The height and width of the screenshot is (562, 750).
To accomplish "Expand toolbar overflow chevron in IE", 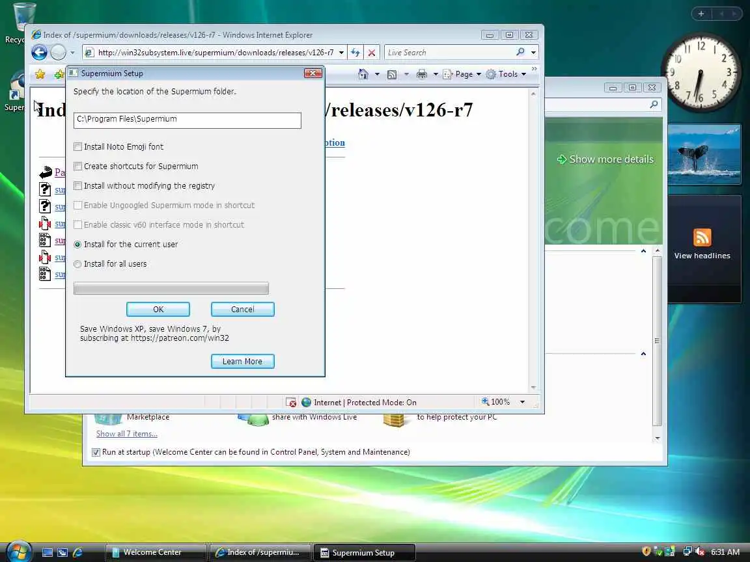I will click(x=535, y=70).
